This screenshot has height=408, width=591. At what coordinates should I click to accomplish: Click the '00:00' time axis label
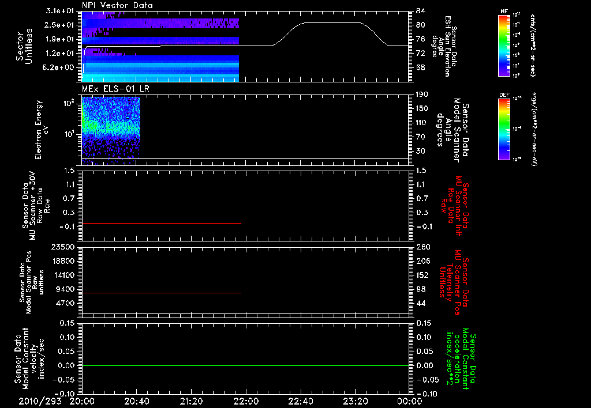410,401
